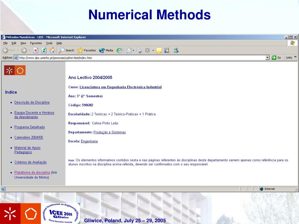Stop loading the page
The width and height of the screenshot is (299, 224).
coord(36,50)
